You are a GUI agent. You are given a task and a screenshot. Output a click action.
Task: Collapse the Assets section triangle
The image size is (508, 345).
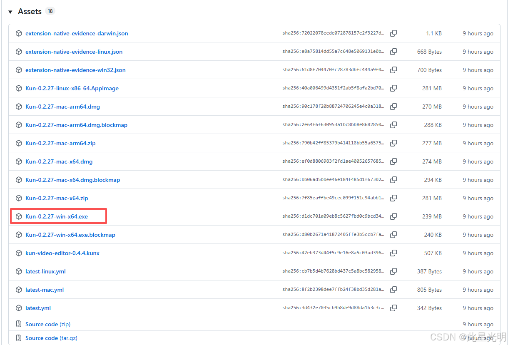click(10, 12)
